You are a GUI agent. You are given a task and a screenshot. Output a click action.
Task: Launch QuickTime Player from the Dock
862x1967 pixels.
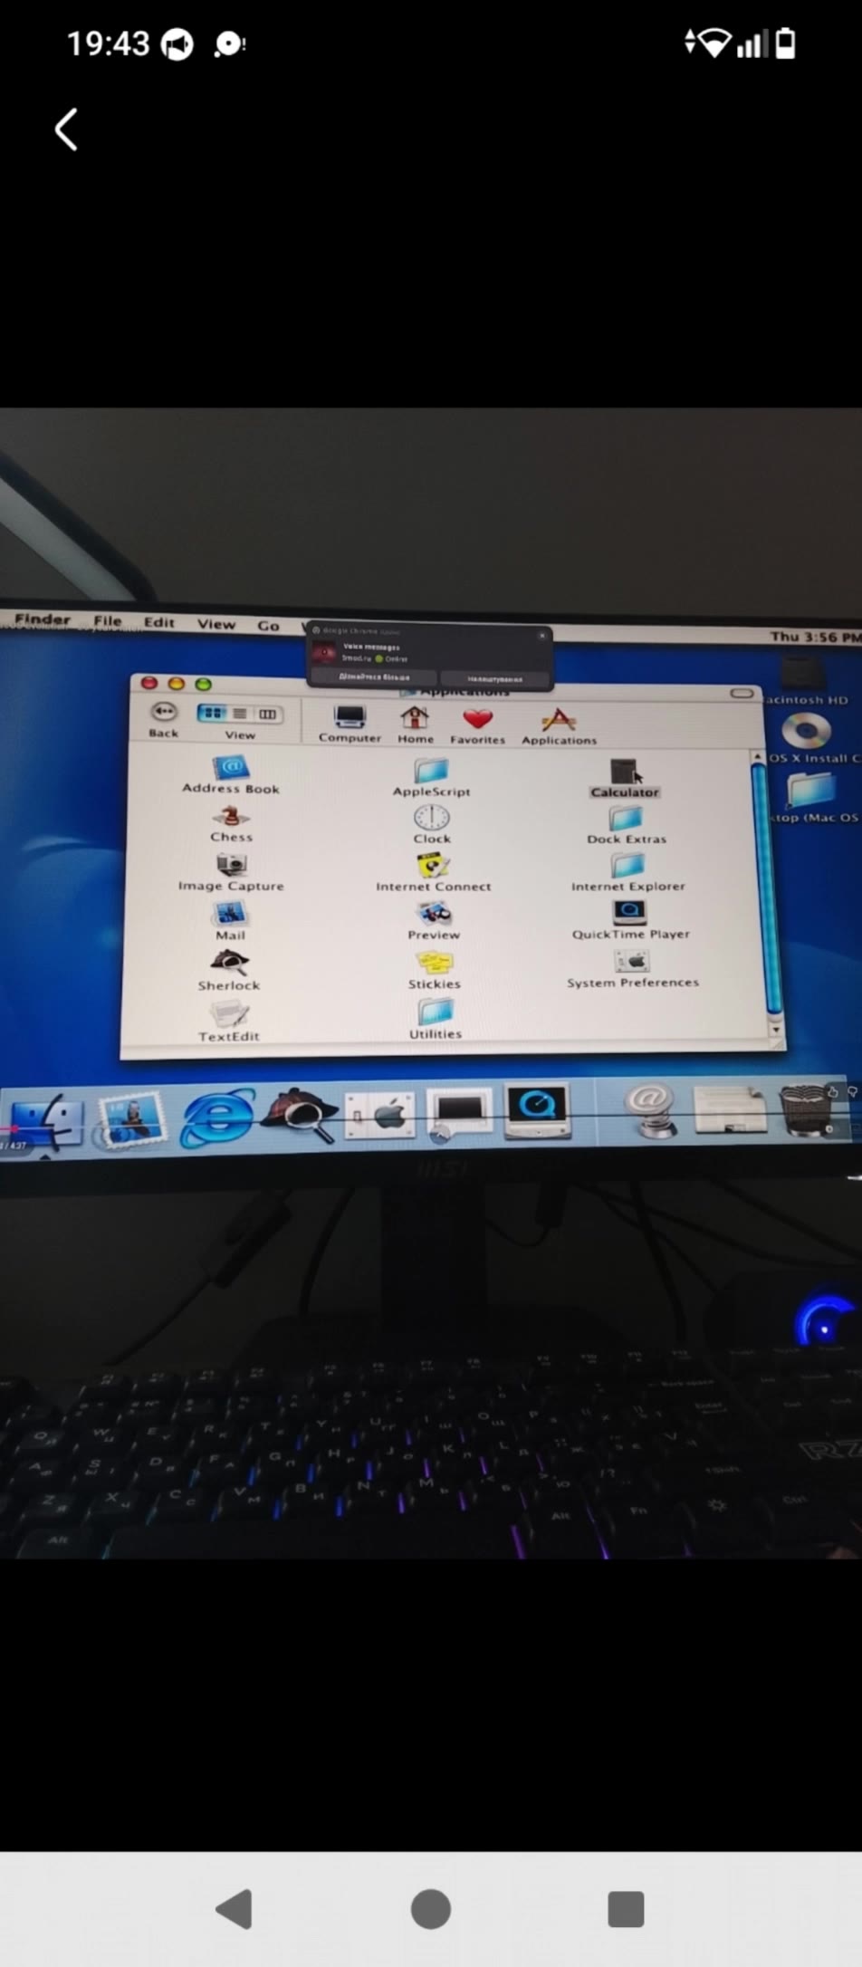[539, 1109]
